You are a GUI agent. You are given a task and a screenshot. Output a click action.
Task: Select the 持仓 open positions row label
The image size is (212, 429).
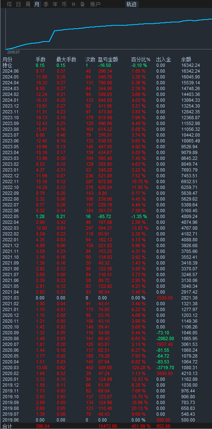(7, 65)
